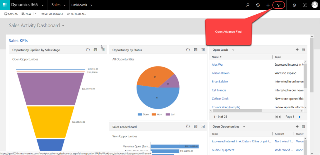Viewport: 320px width, 155px height.
Task: Toggle the Won legend swatch
Action: pyautogui.click(x=154, y=114)
